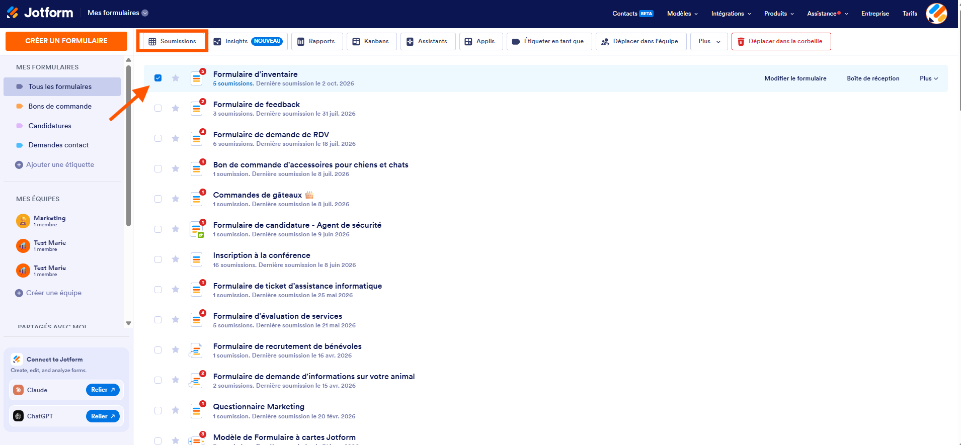The width and height of the screenshot is (961, 445).
Task: Select the Formulaire de feedback checkbox
Action: point(158,108)
